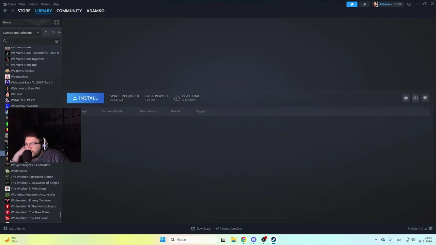Click the microphone tray icon
Image resolution: width=436 pixels, height=245 pixels.
point(390,240)
